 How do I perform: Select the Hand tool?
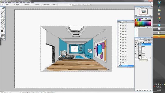[2, 28]
